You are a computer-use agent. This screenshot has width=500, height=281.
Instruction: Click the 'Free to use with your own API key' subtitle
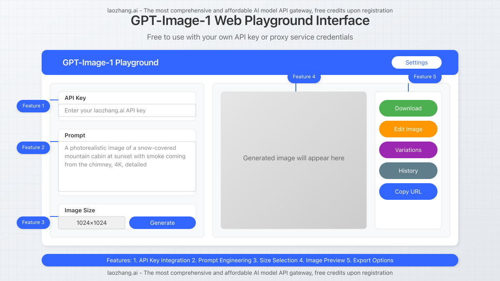250,37
